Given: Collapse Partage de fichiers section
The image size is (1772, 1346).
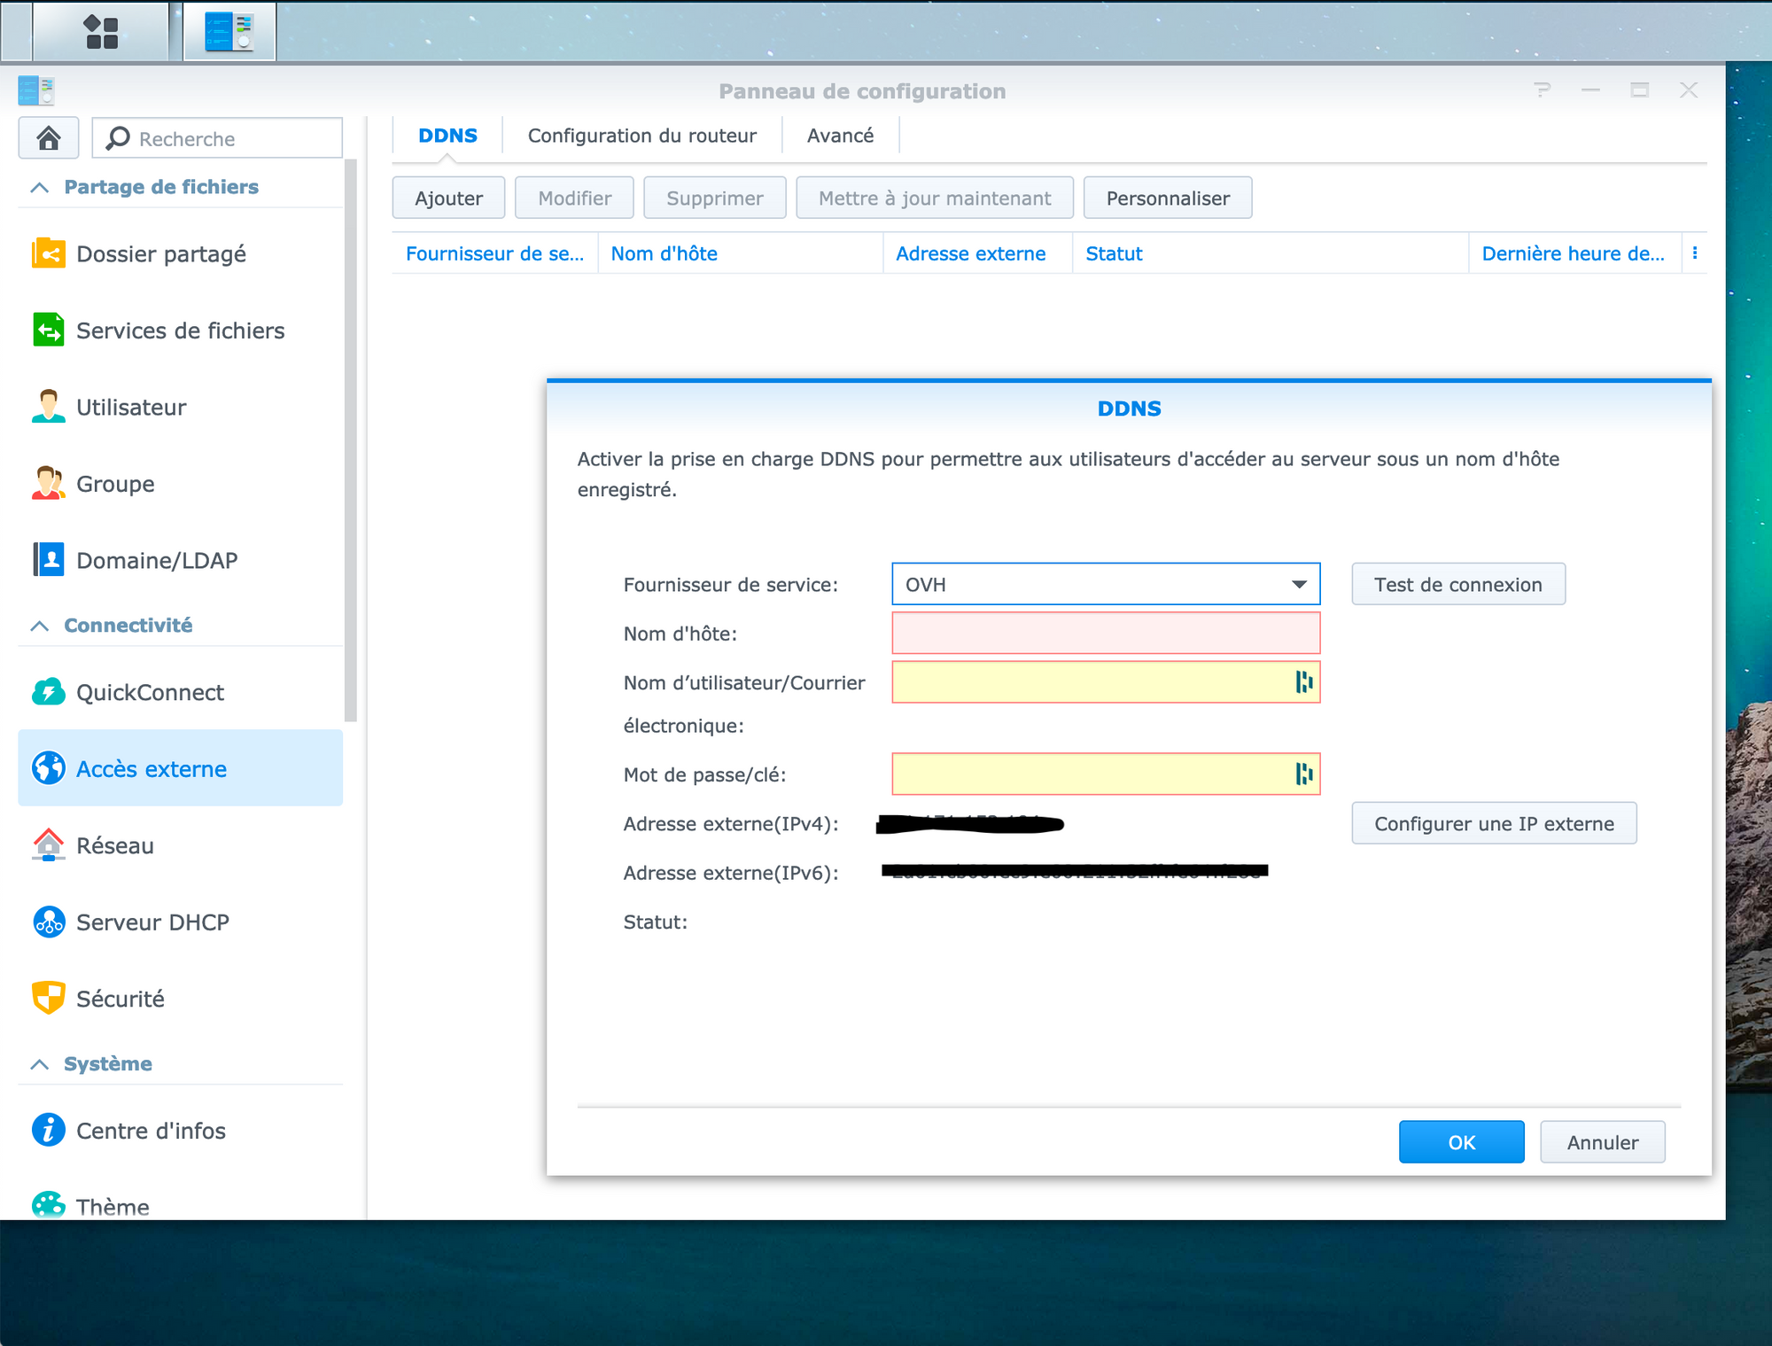Looking at the screenshot, I should point(40,187).
